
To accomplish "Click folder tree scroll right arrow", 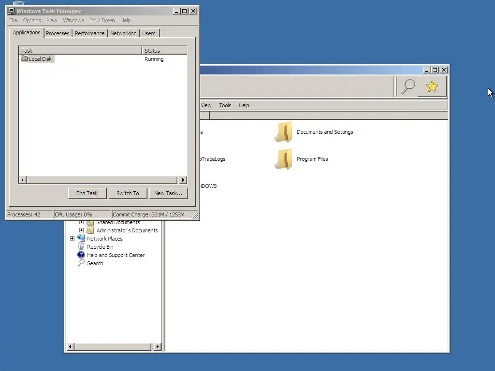I will pyautogui.click(x=158, y=347).
